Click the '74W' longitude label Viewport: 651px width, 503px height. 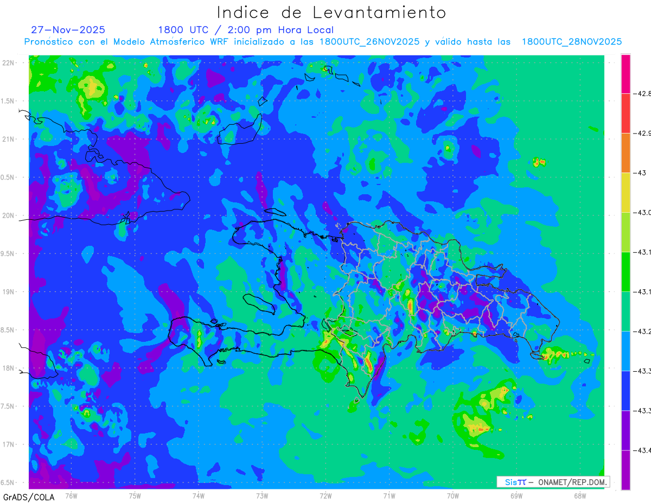pos(198,495)
